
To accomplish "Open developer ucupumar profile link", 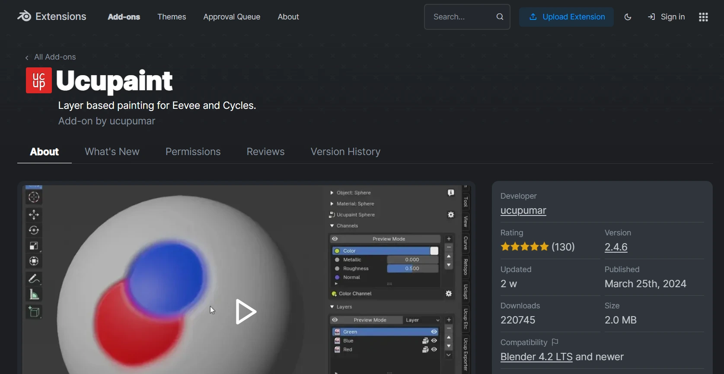I will [523, 211].
